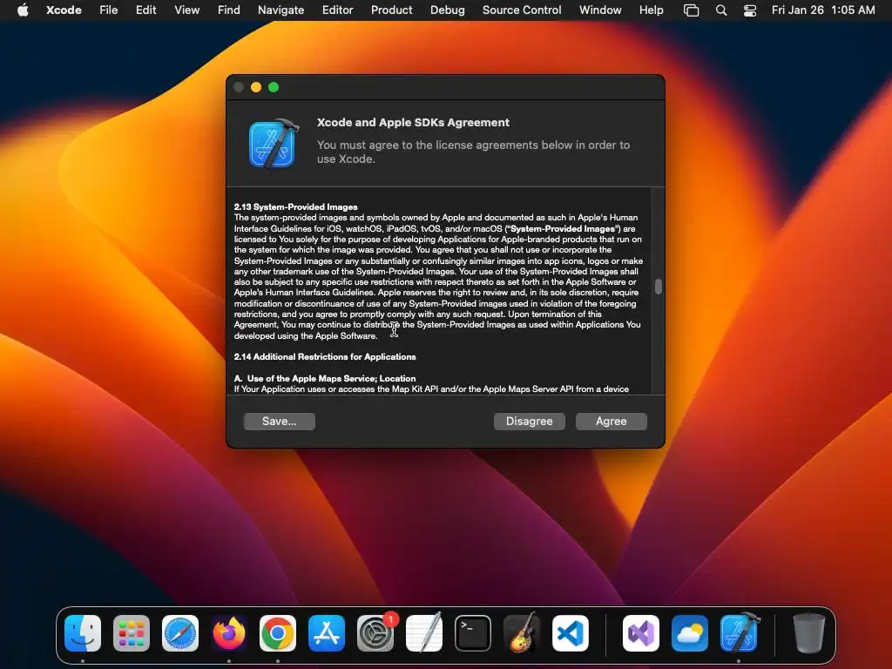
Task: Open the Navigate menu
Action: click(281, 10)
